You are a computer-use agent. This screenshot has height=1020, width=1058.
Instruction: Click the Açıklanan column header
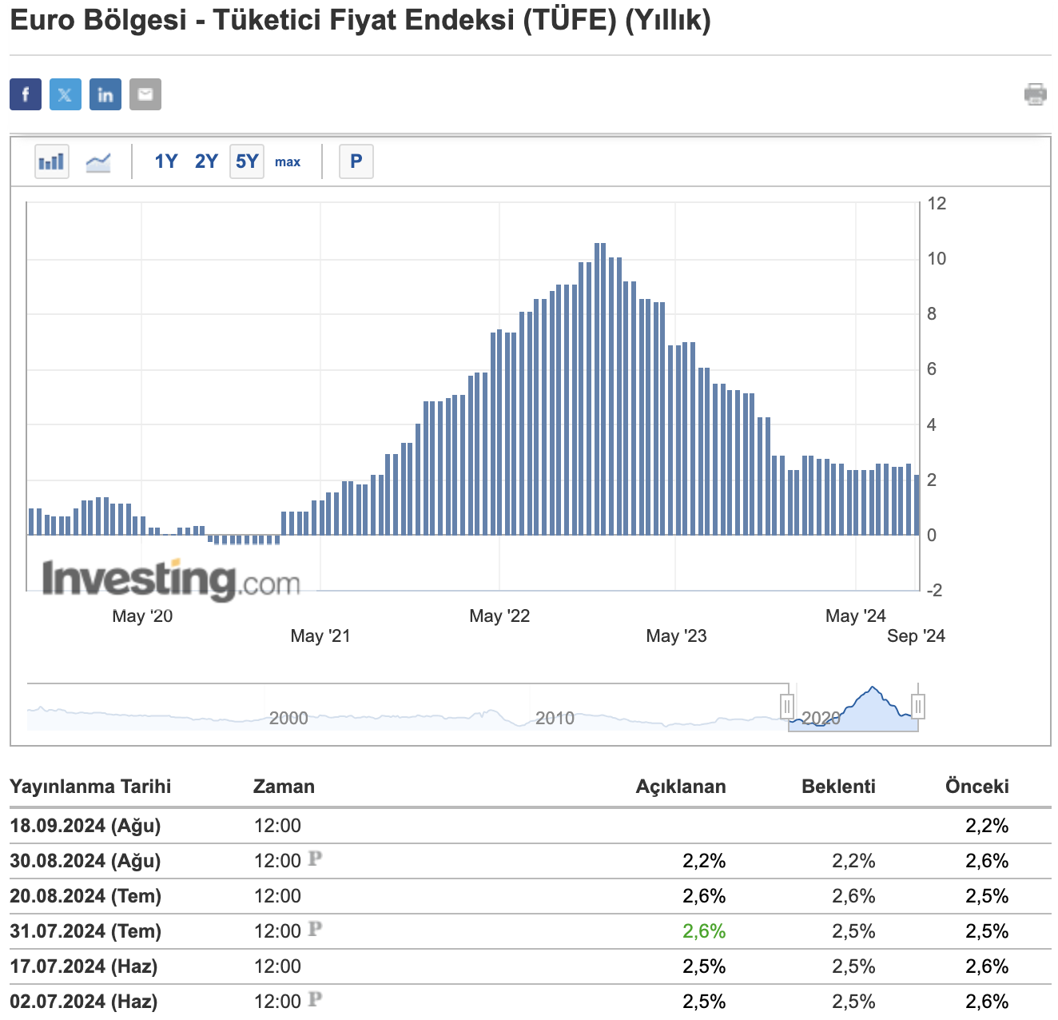[x=681, y=786]
